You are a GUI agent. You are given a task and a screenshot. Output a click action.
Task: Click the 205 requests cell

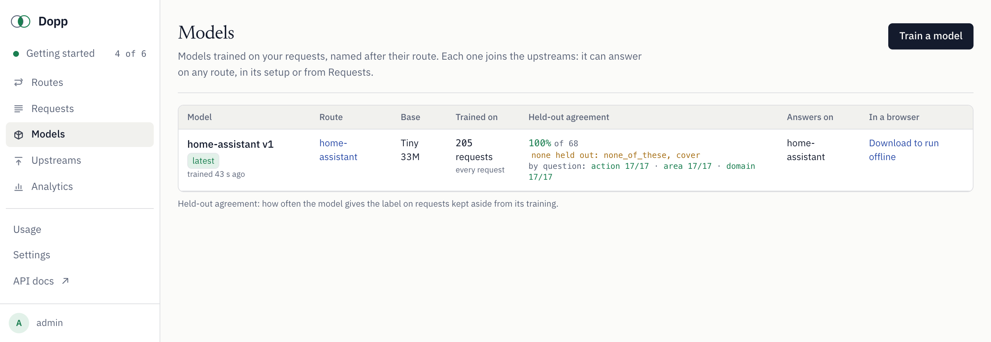474,150
